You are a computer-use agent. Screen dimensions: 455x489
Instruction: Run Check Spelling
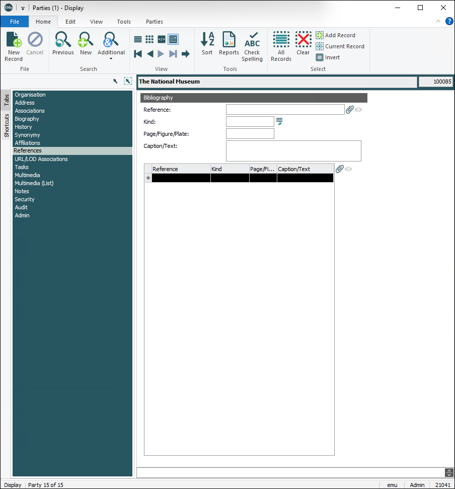[252, 40]
